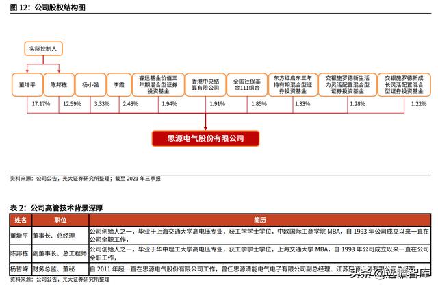Click the 3.33% share value
This screenshot has height=287, width=438.
102,104
